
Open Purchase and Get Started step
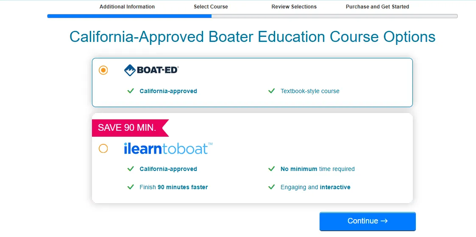point(377,7)
